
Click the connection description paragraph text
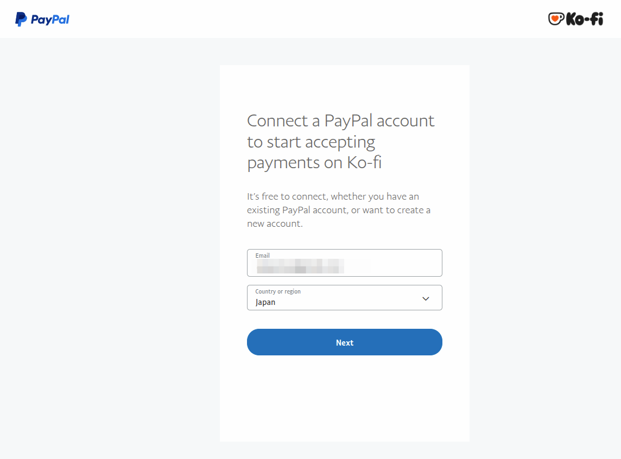pos(338,209)
